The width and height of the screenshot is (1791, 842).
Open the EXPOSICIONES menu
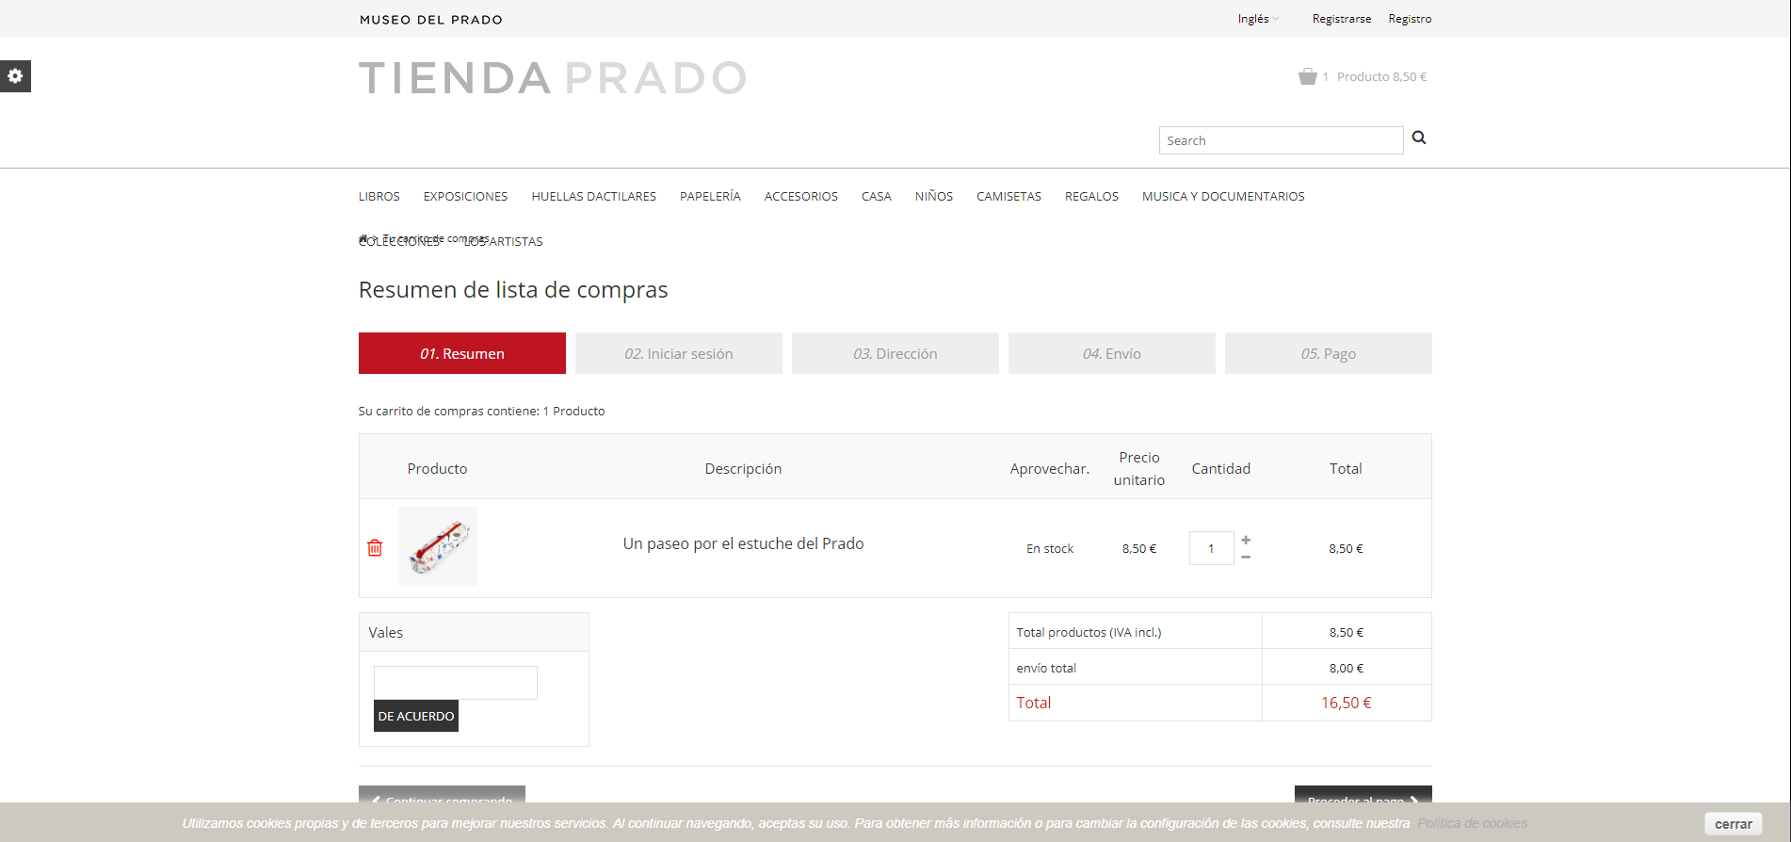pos(465,197)
